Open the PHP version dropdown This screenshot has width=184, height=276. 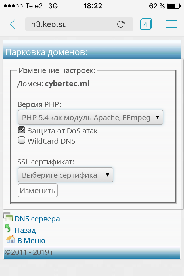90,117
